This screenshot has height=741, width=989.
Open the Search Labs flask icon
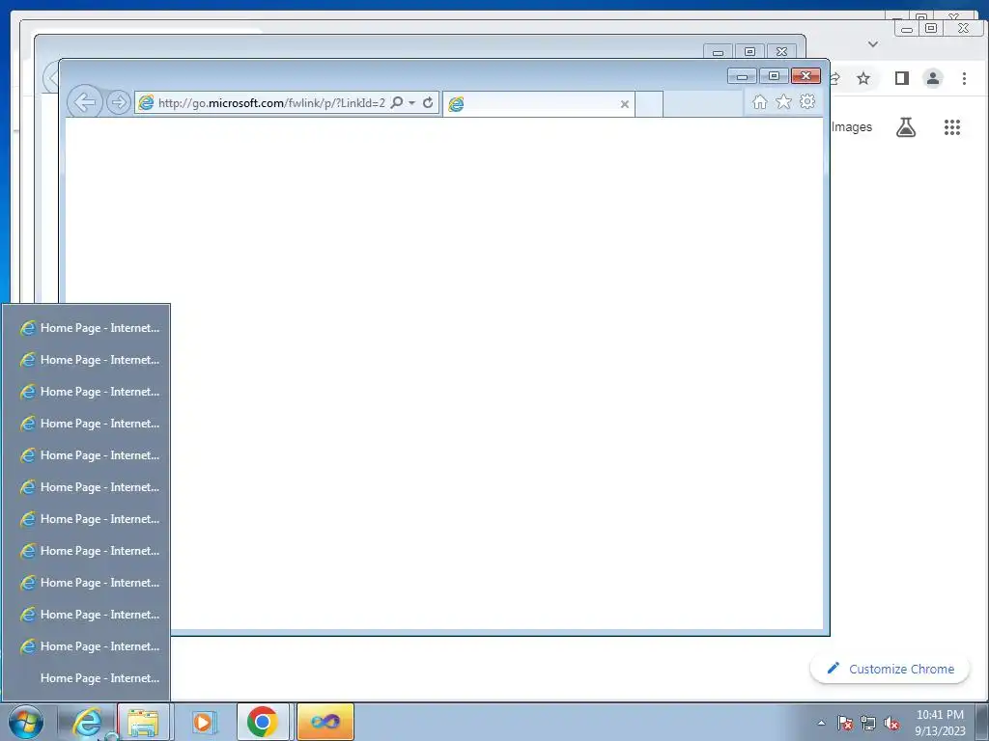(x=906, y=127)
